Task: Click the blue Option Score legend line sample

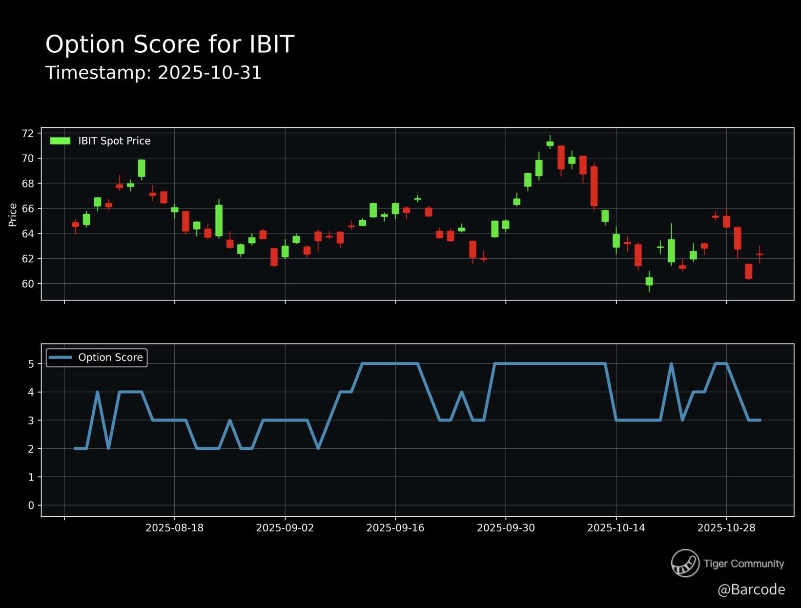Action: pyautogui.click(x=62, y=357)
